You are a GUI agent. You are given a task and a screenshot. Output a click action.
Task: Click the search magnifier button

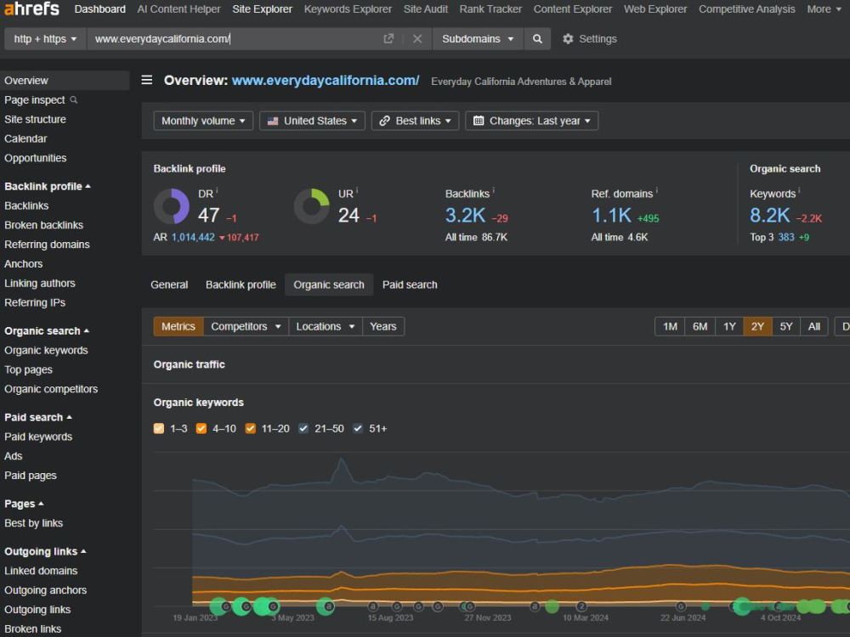click(537, 38)
